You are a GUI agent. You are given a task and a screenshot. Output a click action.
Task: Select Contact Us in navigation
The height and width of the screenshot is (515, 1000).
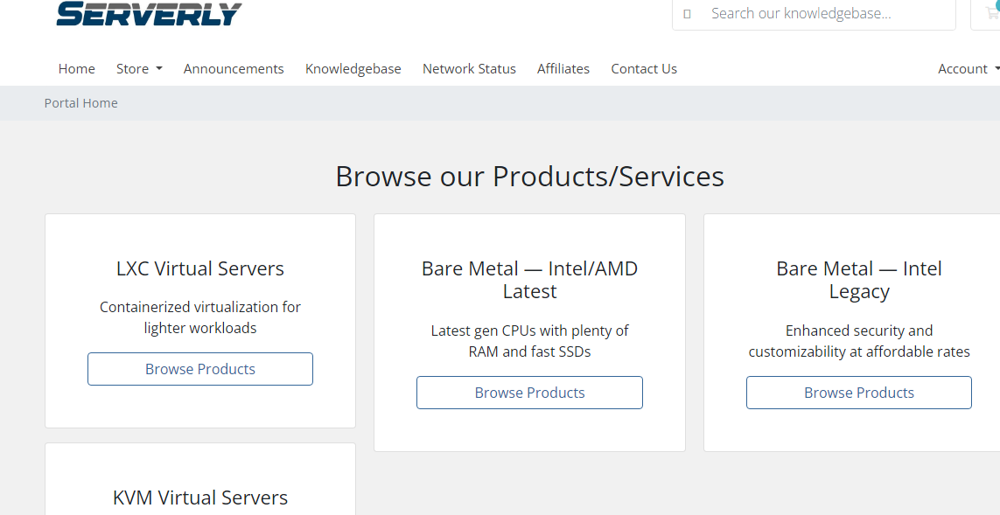644,69
